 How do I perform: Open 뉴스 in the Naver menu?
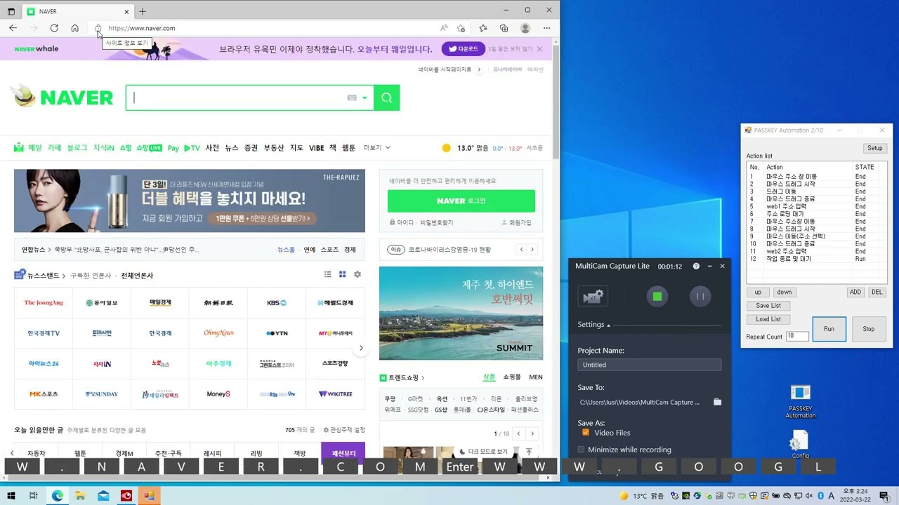pyautogui.click(x=232, y=148)
